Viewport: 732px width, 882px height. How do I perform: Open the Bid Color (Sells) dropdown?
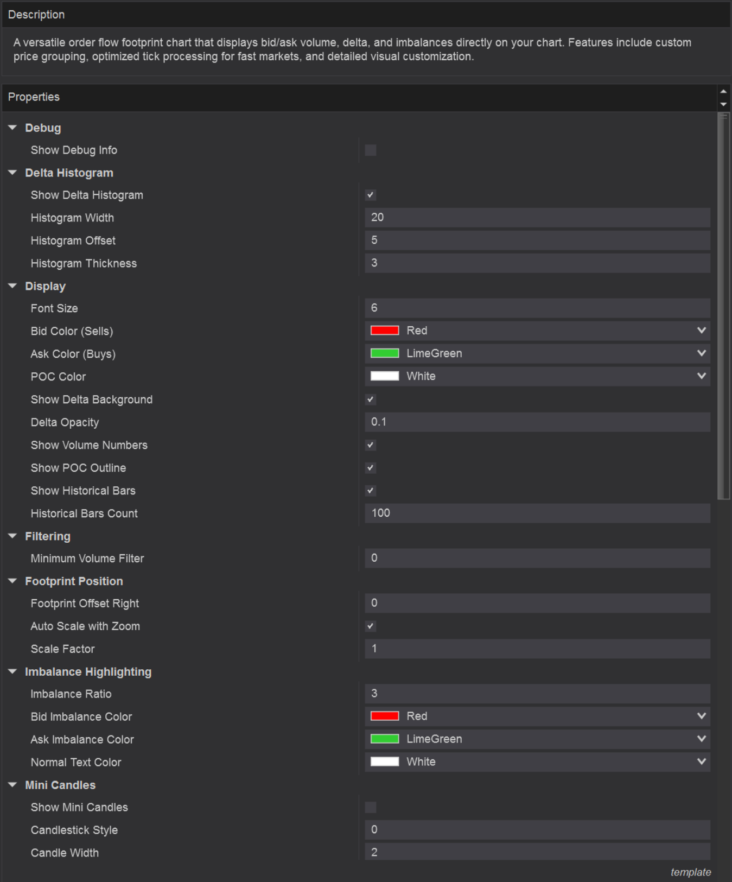[x=701, y=331]
